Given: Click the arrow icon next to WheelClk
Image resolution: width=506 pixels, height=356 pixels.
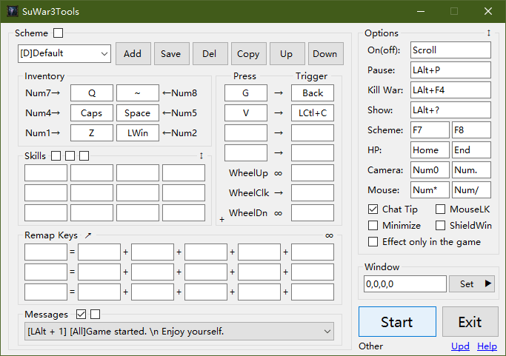Looking at the screenshot, I should point(279,193).
